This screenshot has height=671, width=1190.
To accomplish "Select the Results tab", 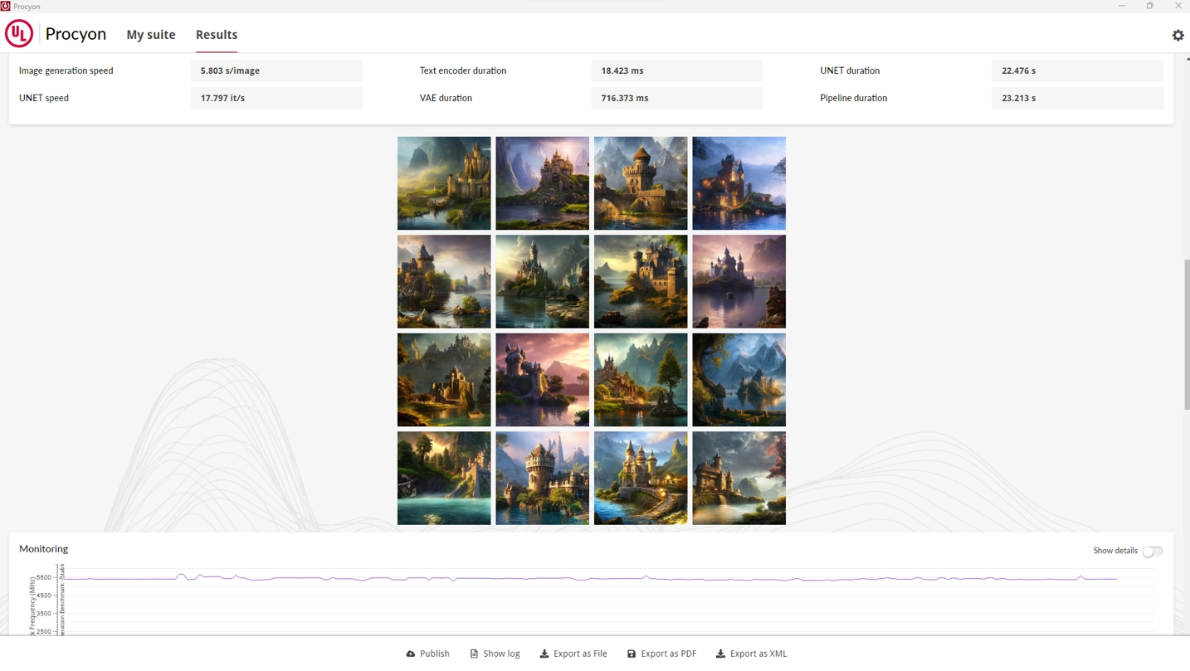I will point(217,35).
